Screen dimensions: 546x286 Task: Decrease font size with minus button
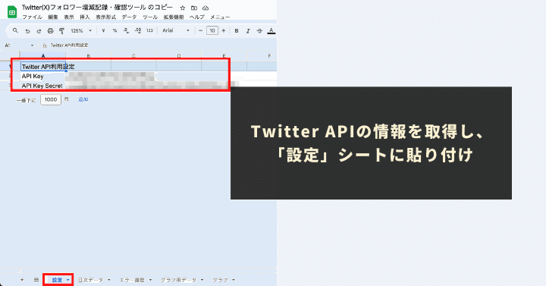[200, 30]
